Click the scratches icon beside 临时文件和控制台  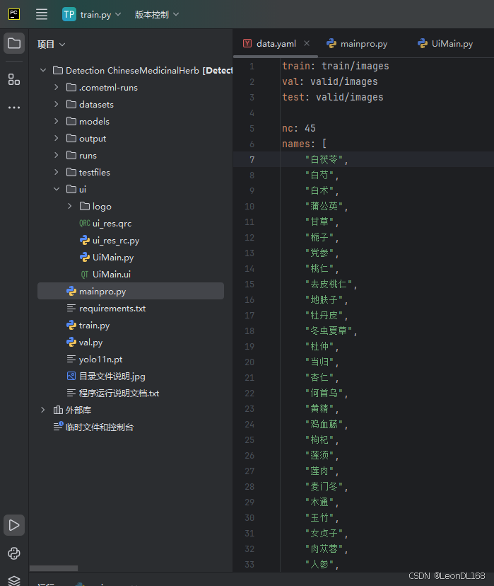pyautogui.click(x=58, y=427)
